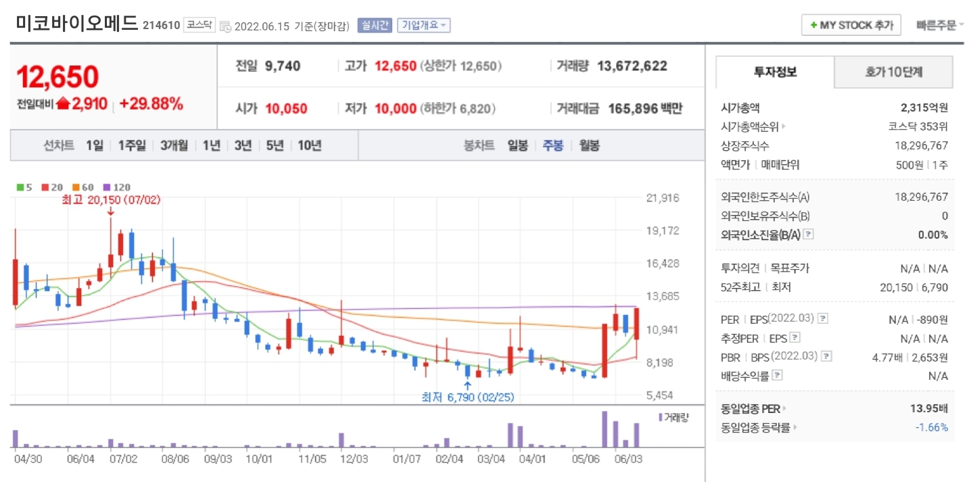The image size is (969, 482).
Task: Select the 일봉 candlestick chart
Action: [517, 145]
